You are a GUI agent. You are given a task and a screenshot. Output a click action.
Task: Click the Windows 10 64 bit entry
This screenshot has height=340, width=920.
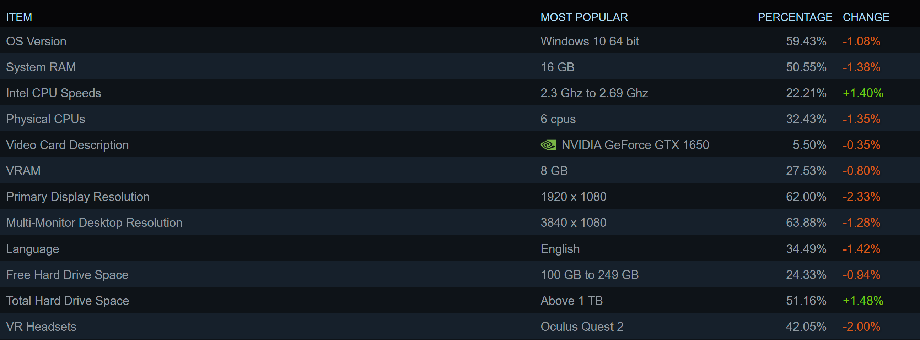coord(589,41)
